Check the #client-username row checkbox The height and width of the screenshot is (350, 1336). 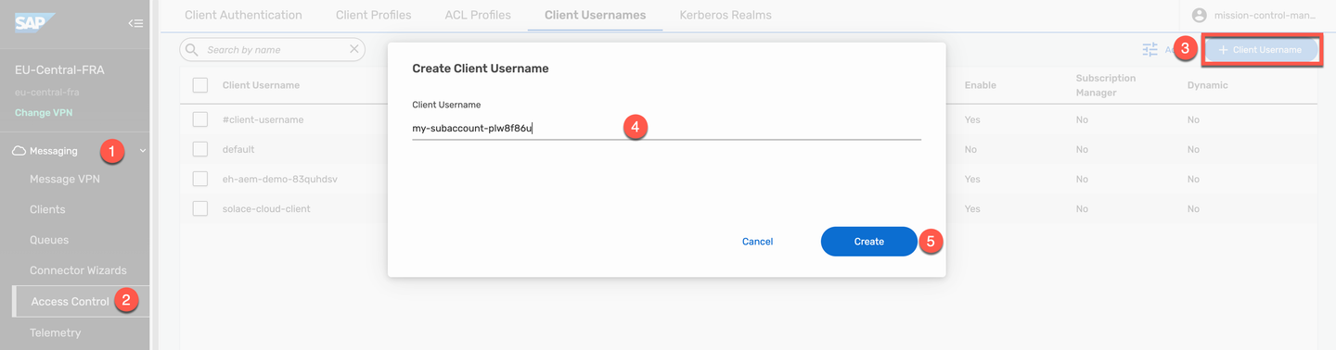point(200,119)
